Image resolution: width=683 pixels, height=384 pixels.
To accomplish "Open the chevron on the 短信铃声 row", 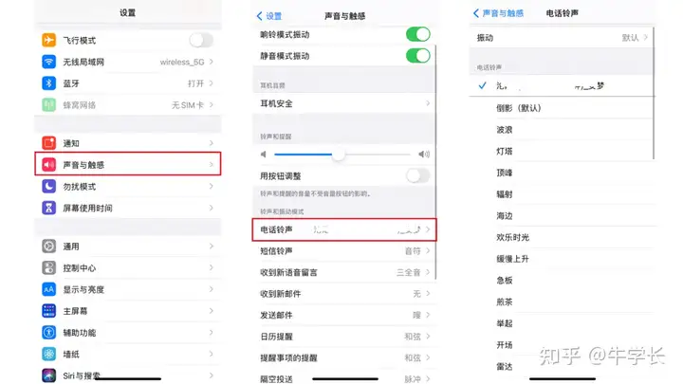I will point(428,250).
